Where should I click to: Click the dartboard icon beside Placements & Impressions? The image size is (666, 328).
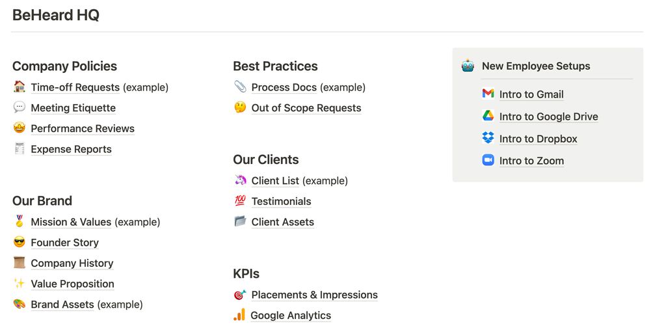(240, 294)
